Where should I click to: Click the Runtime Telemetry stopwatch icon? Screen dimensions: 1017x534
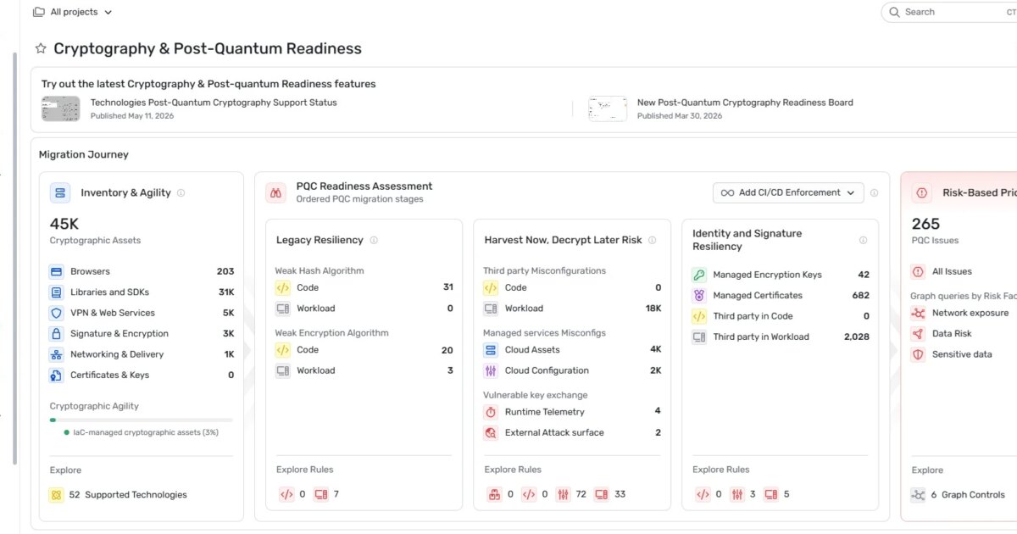pos(491,412)
